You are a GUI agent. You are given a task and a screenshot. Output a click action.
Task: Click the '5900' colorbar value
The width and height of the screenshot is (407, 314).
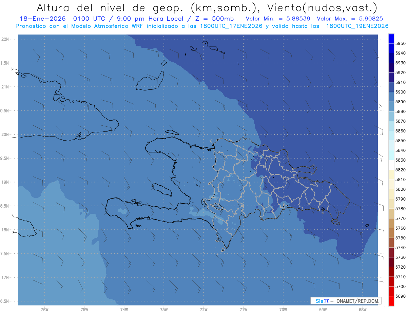pos(400,92)
